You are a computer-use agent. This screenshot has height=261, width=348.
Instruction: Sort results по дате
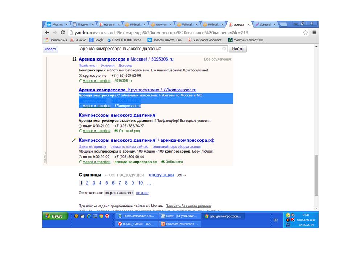[x=142, y=193]
